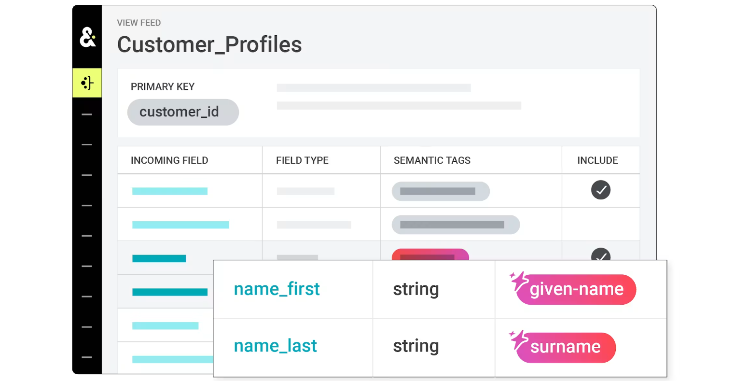Select the highlighted feeds icon in sidebar
This screenshot has height=381, width=735.
[x=87, y=83]
